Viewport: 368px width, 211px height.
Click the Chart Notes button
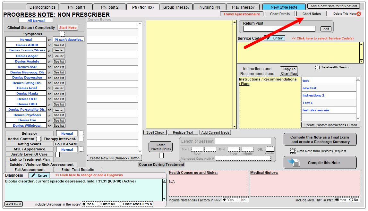coord(312,13)
